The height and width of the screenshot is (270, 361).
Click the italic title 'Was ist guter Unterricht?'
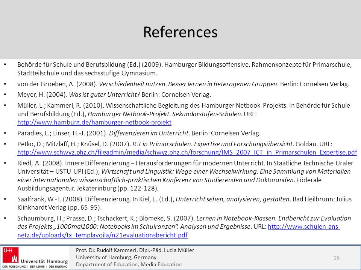pos(105,94)
